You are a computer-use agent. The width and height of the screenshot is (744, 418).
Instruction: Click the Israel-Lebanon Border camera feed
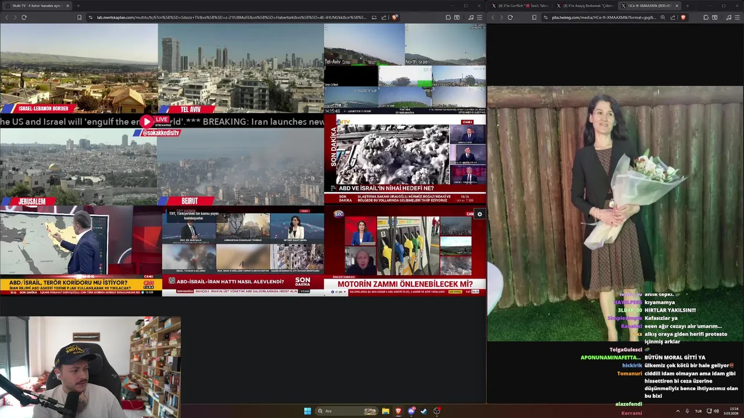coord(78,68)
